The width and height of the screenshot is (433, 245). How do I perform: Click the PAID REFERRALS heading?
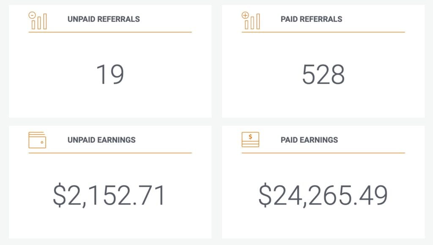coord(312,19)
